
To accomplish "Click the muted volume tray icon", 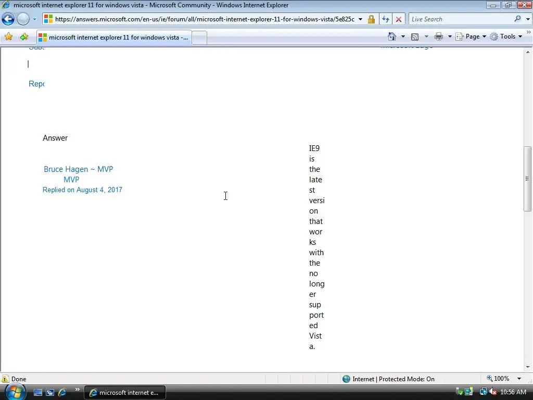I will point(492,392).
